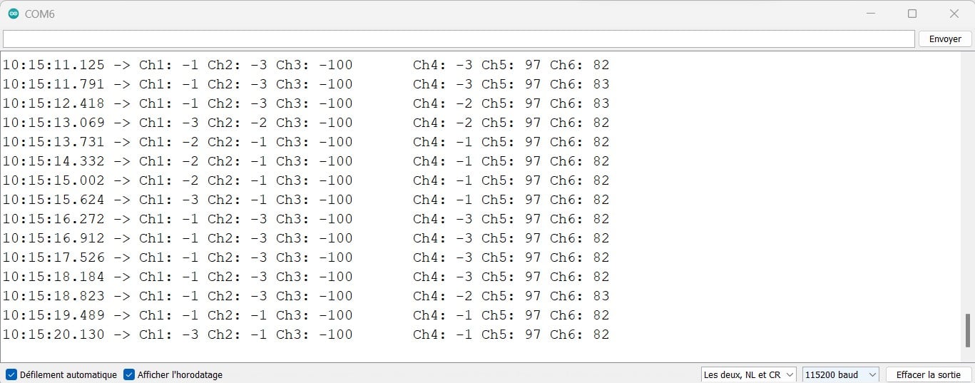Click the Défilement automatique label text
Viewport: 975px width, 383px height.
pos(68,374)
